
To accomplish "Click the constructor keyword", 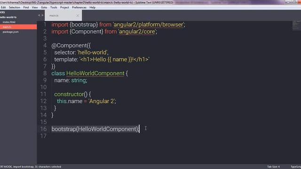I will point(69,94).
